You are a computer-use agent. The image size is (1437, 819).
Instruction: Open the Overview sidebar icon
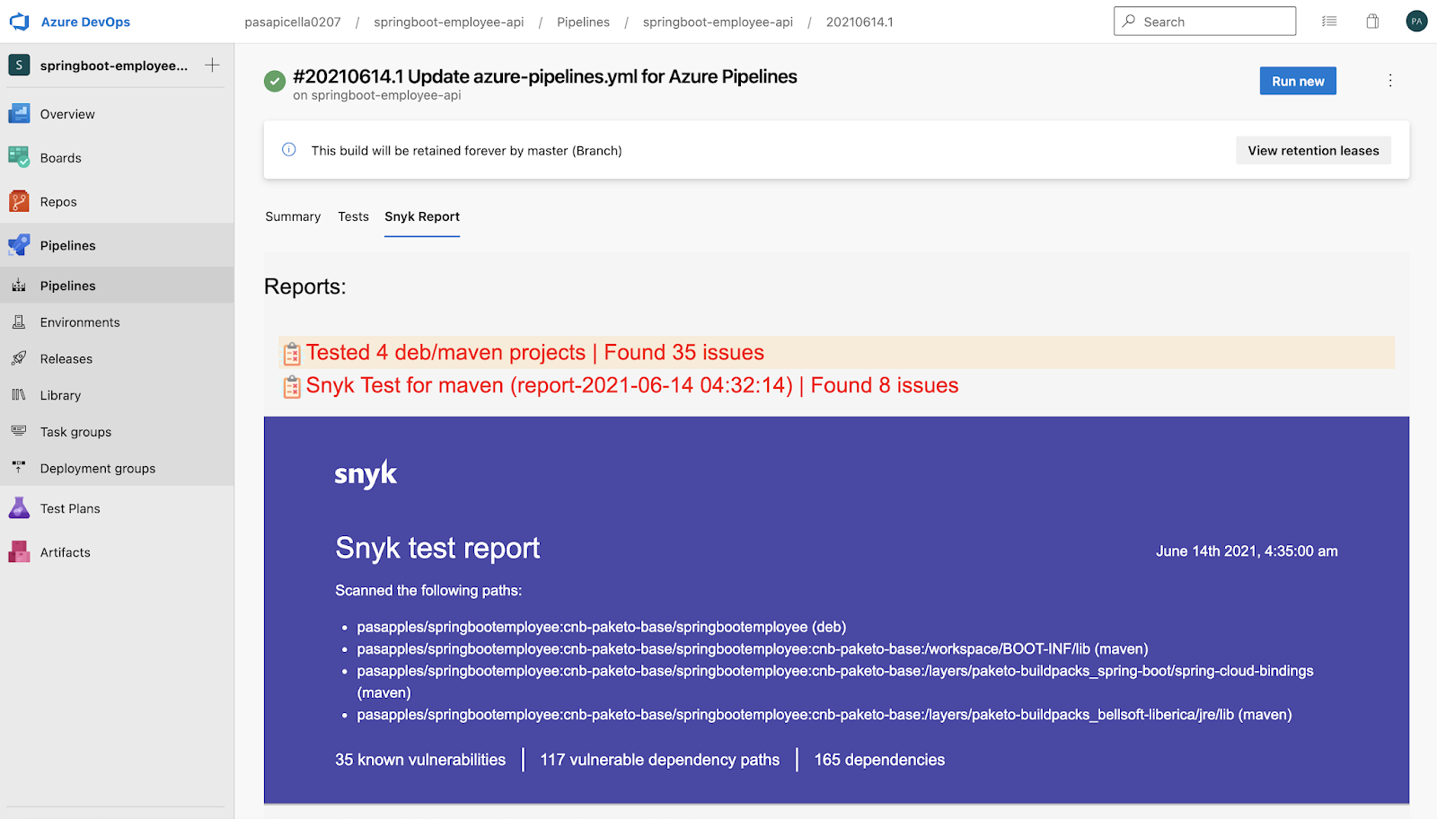click(x=19, y=114)
